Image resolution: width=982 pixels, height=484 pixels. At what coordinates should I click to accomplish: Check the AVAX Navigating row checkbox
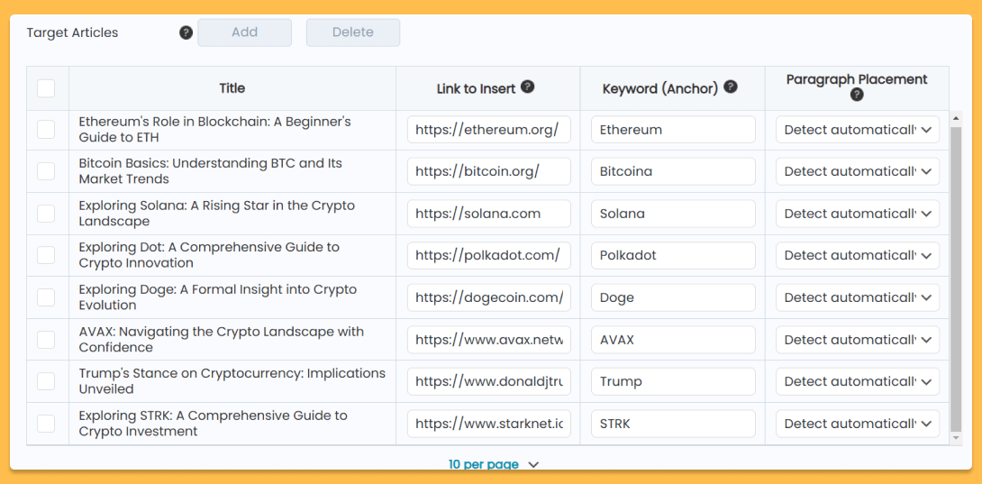pyautogui.click(x=46, y=339)
